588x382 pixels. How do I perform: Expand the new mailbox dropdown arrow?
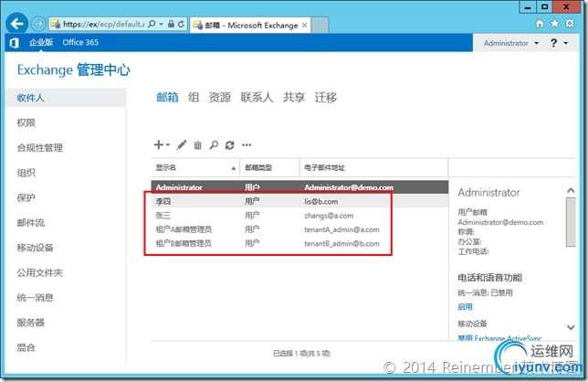pos(168,144)
